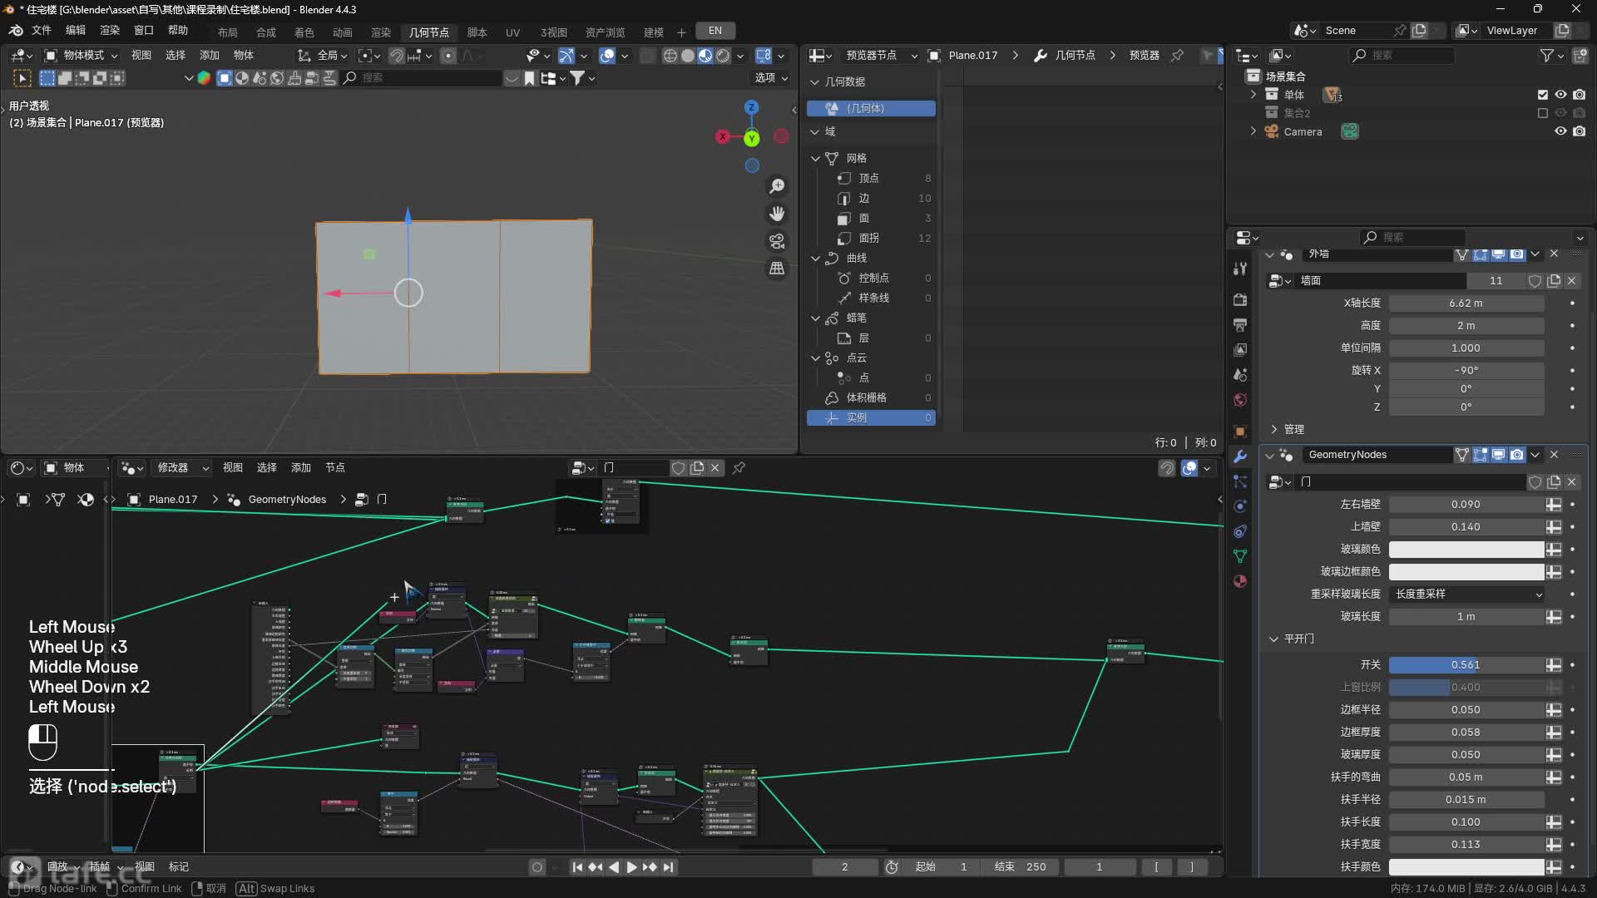Image resolution: width=1597 pixels, height=898 pixels.
Task: Disable rendering of Camera object
Action: [x=1579, y=131]
